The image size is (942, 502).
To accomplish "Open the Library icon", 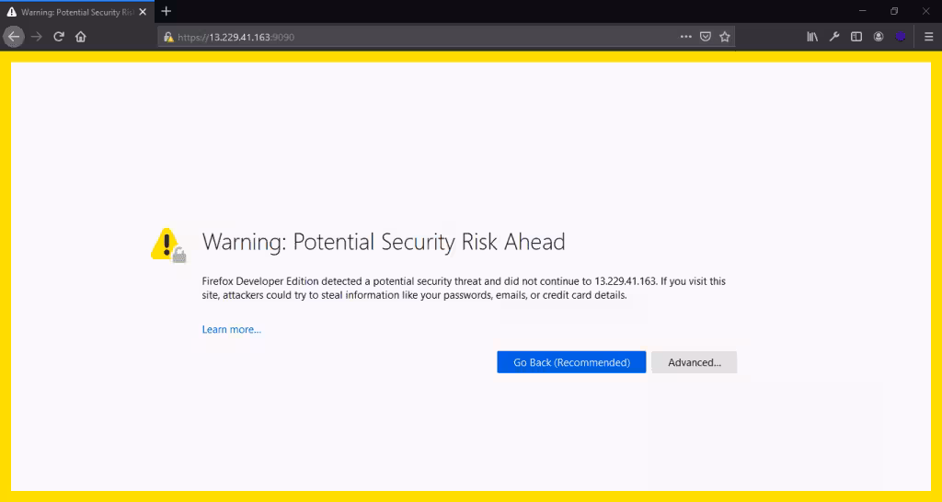I will coord(812,37).
